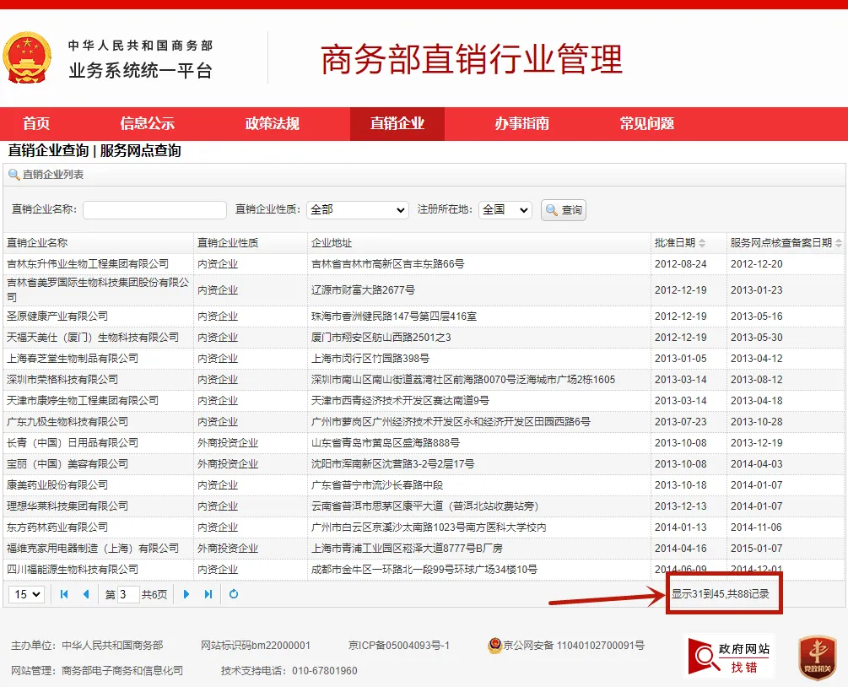Select 深圳市荣格科技有限公司
This screenshot has width=848, height=687.
[x=62, y=380]
